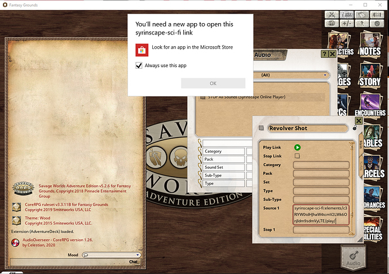The image size is (389, 274).
Task: Focus the Stop 1 field
Action: coord(321,230)
